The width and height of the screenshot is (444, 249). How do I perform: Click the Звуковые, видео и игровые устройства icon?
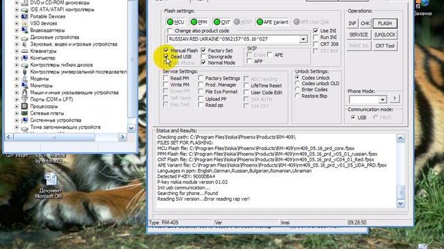coord(25,44)
